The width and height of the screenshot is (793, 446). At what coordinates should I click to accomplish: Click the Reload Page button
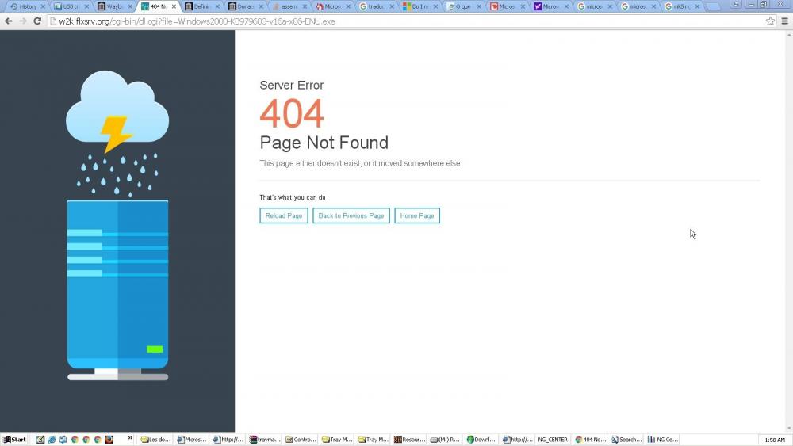283,215
